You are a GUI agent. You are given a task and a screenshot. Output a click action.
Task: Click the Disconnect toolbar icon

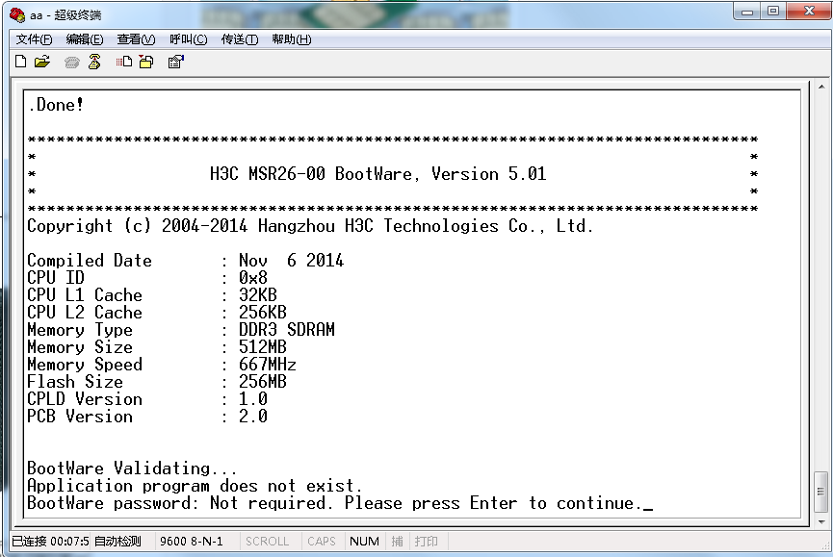click(x=94, y=63)
